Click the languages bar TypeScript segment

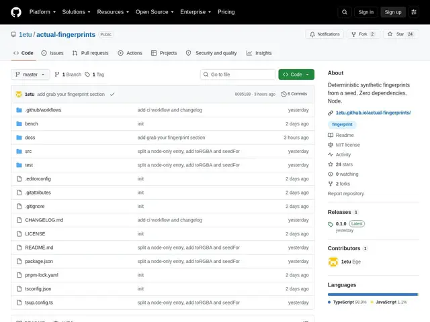click(372, 294)
